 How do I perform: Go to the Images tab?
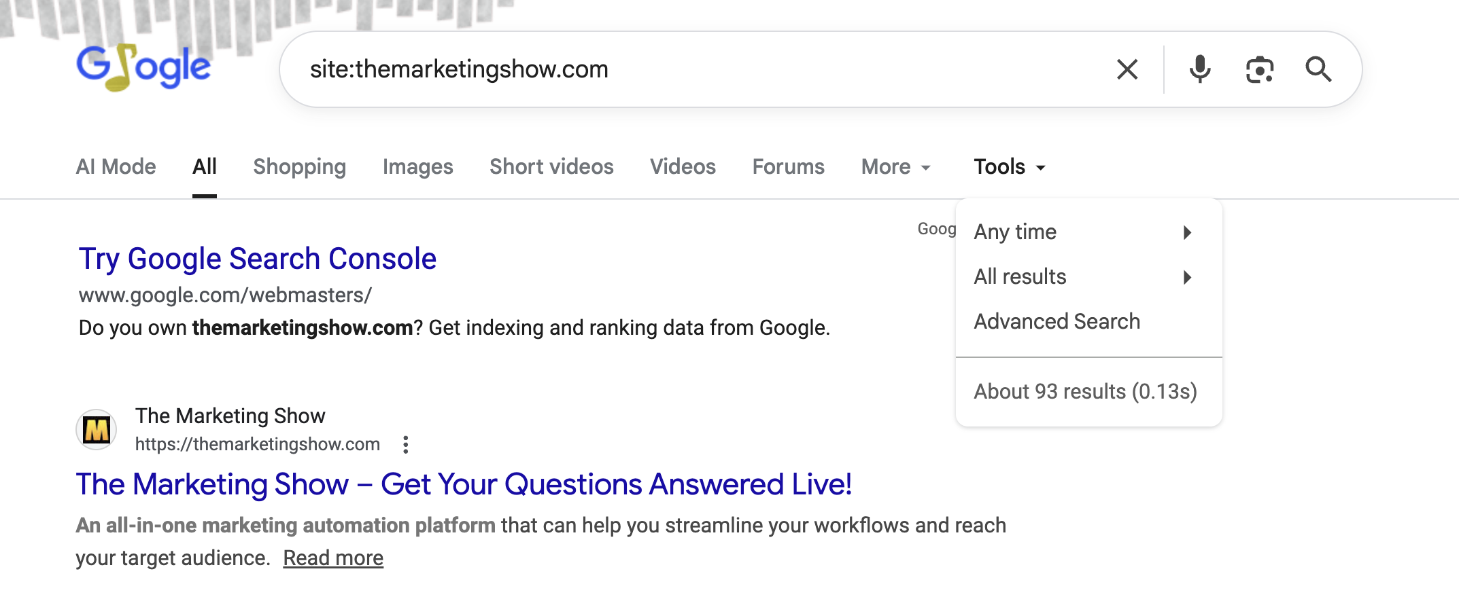point(417,167)
